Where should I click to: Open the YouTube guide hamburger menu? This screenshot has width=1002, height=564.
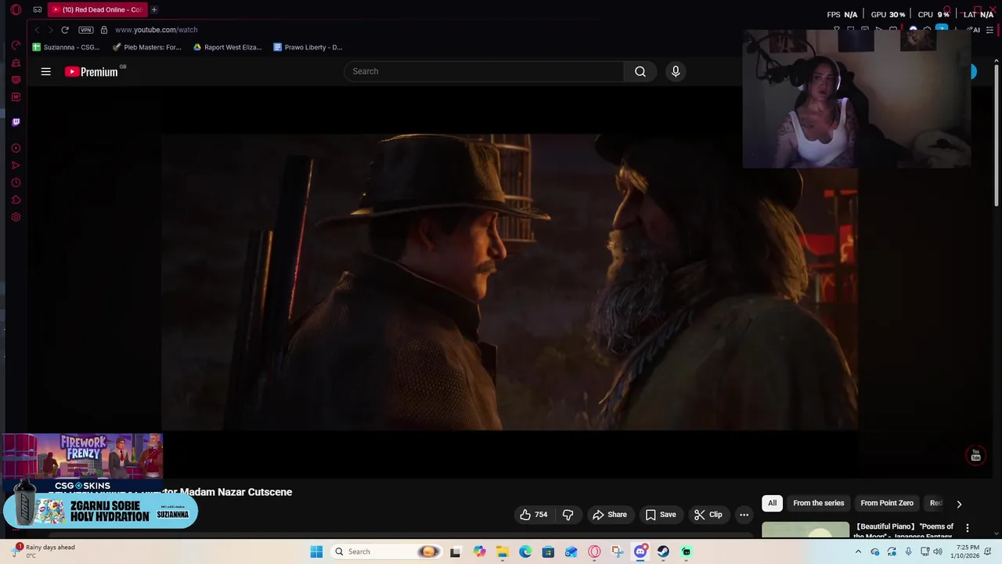pos(46,71)
